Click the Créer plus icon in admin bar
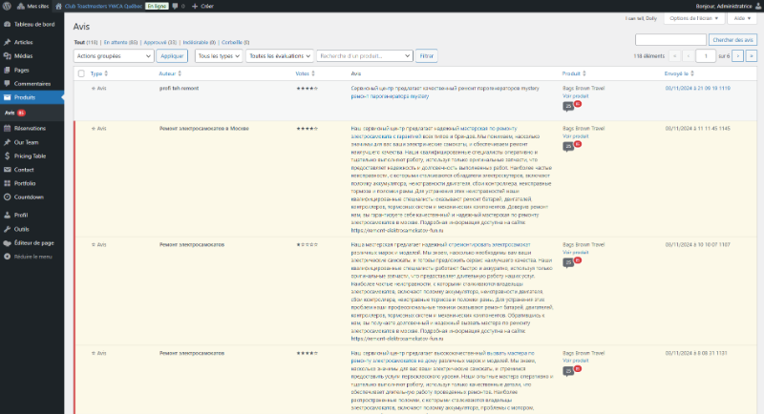764x414 pixels. (x=197, y=6)
